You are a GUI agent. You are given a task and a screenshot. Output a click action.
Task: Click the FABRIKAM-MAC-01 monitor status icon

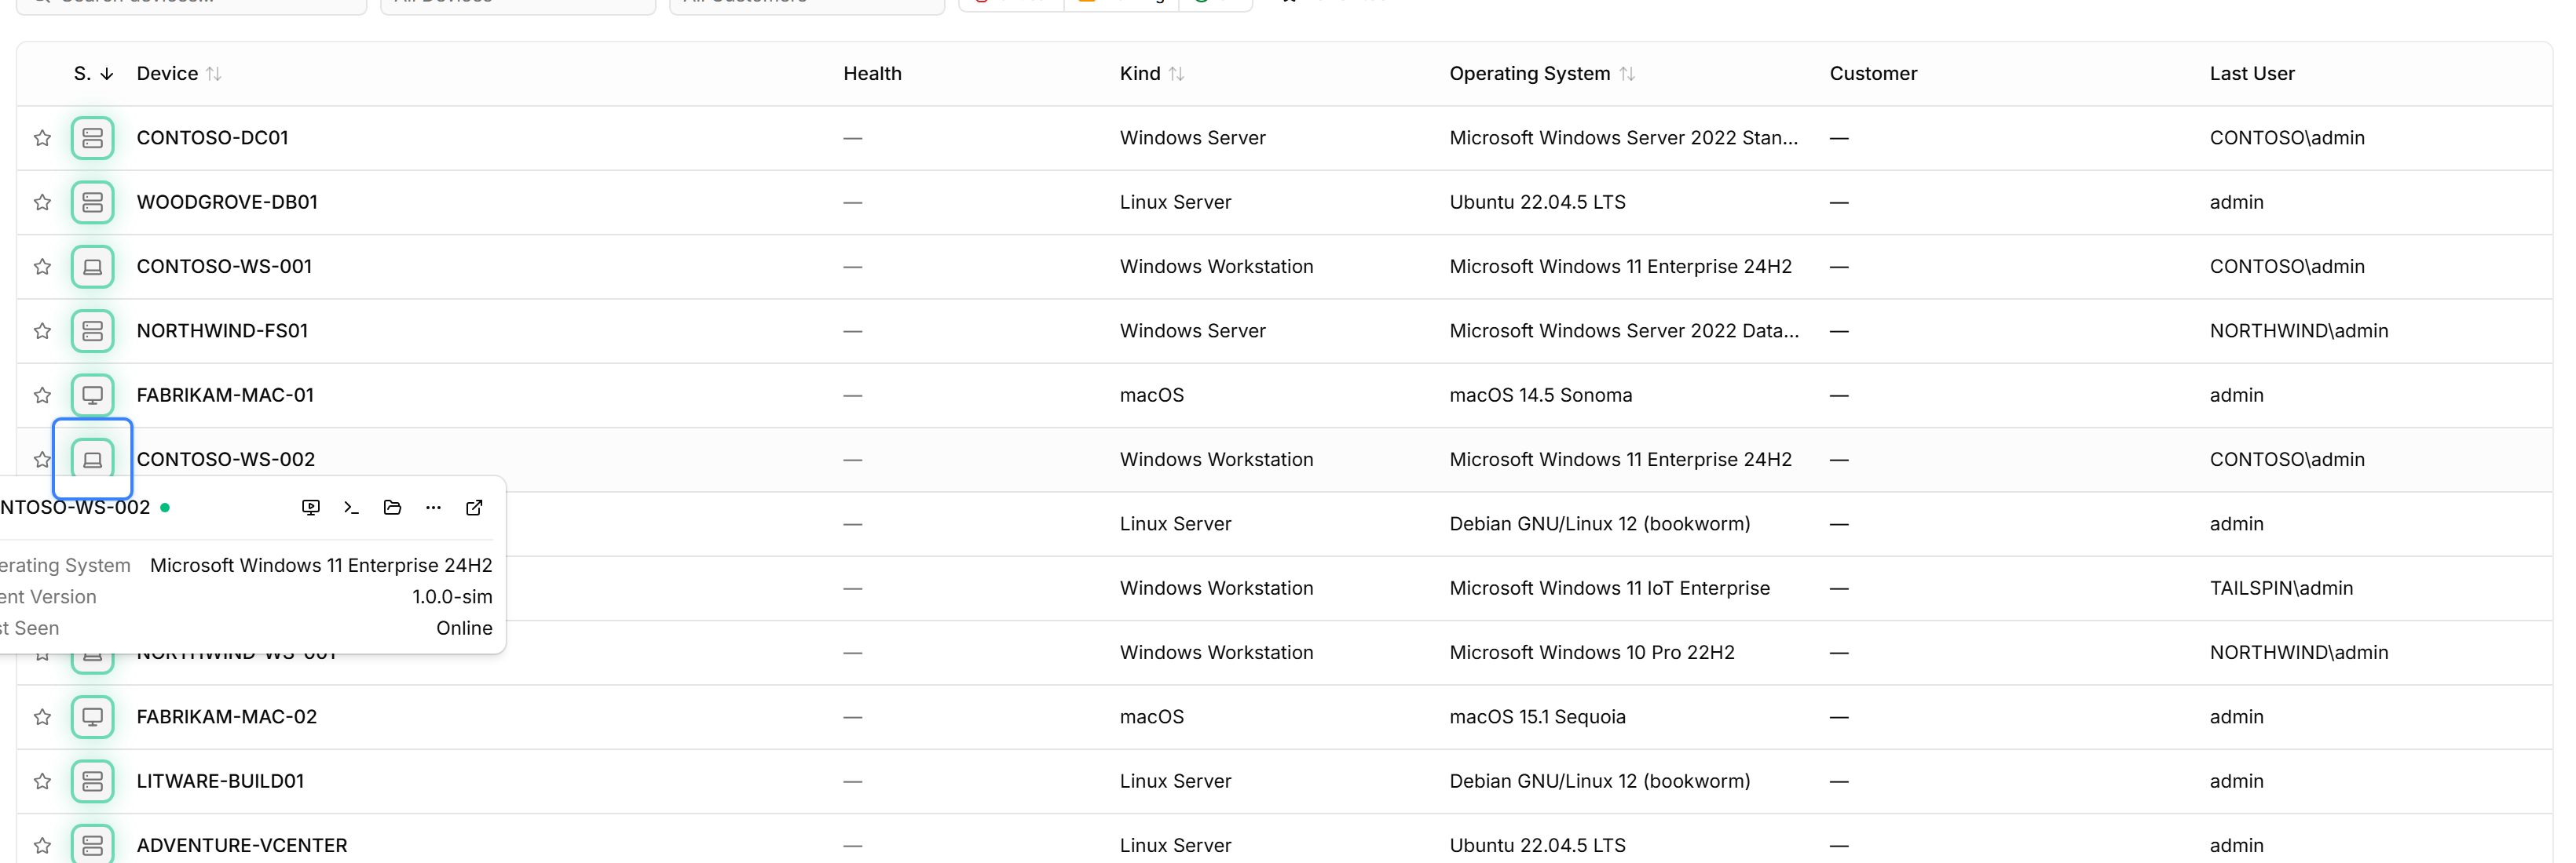click(92, 395)
